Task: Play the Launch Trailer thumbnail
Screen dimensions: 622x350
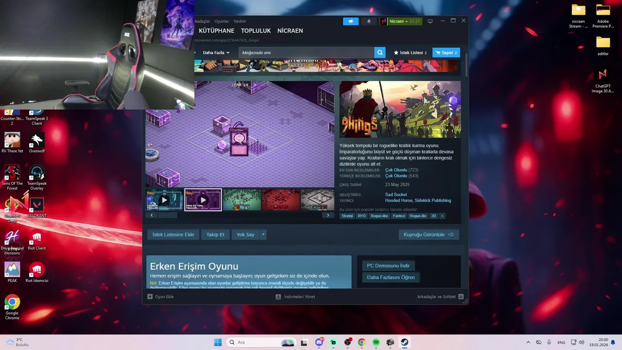Action: pyautogui.click(x=164, y=200)
